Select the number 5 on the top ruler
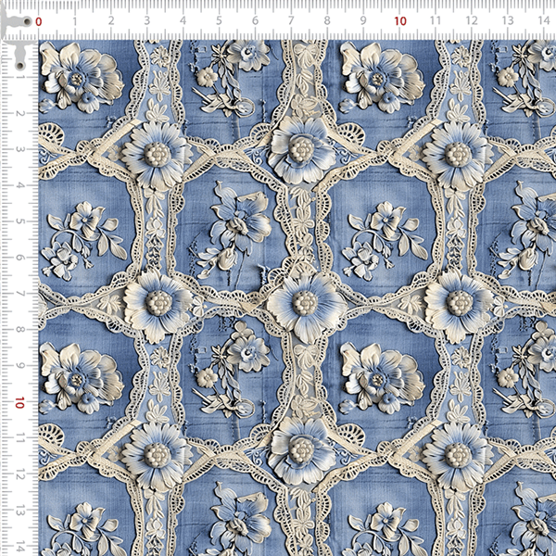556x556 pixels. (x=219, y=20)
